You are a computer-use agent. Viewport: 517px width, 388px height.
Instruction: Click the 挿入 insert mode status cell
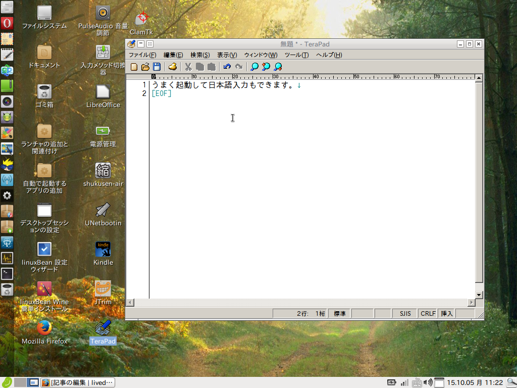tap(447, 313)
